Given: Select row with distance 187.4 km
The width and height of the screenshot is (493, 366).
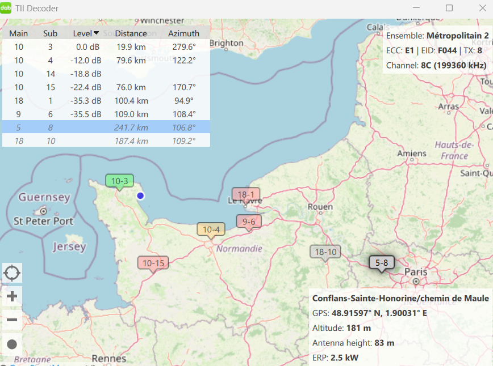Looking at the screenshot, I should 106,141.
